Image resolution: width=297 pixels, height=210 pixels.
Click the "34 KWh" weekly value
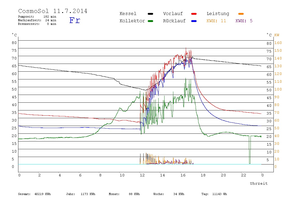(x=179, y=194)
